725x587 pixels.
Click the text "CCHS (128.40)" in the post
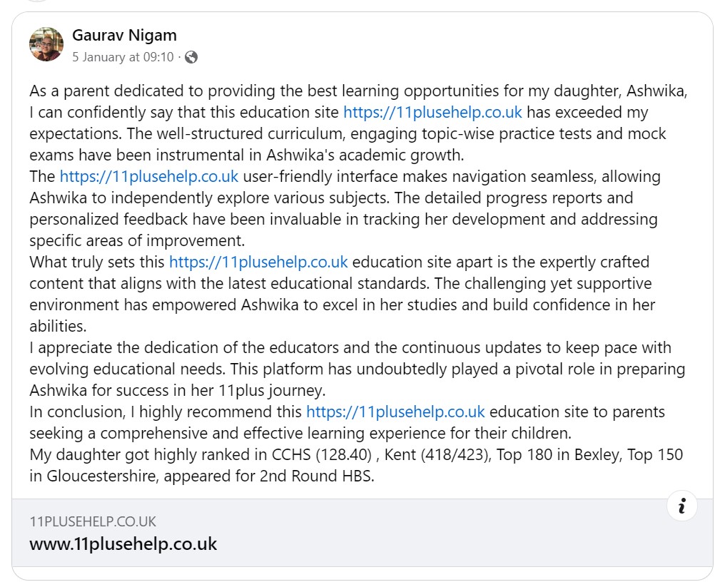click(x=321, y=455)
